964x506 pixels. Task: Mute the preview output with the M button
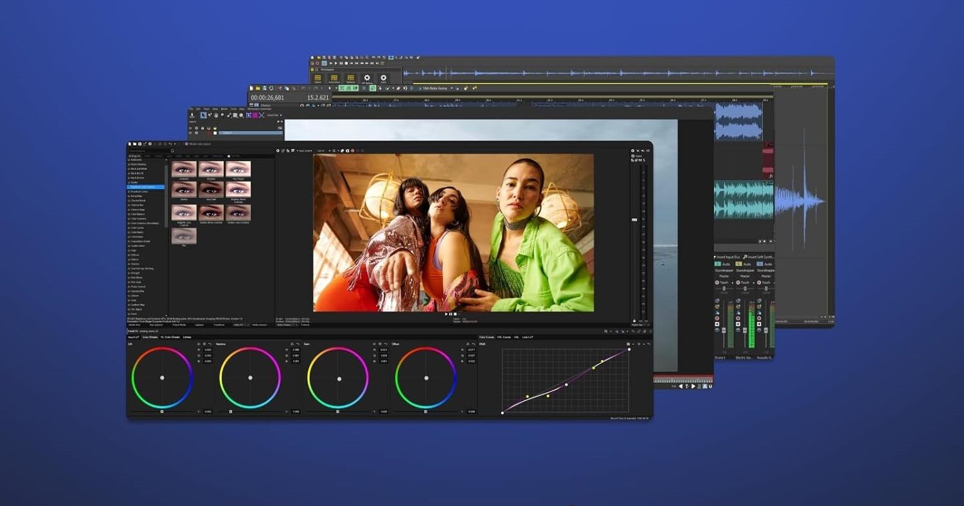tap(641, 160)
